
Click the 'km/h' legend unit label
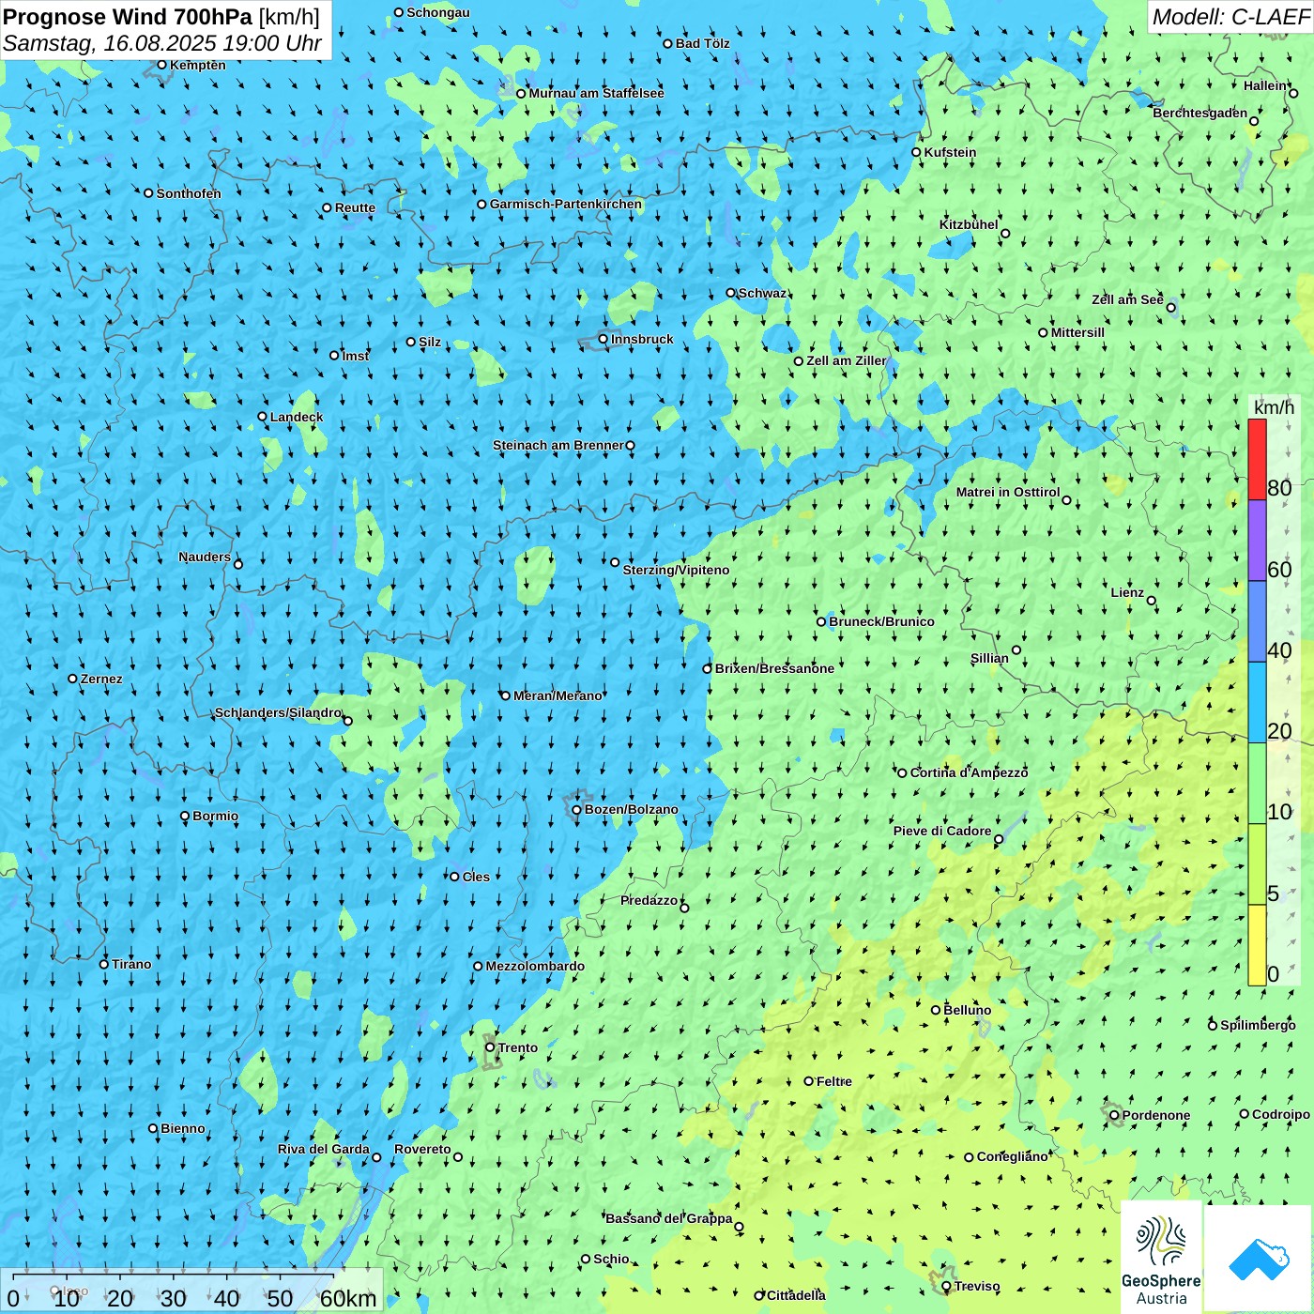[1274, 407]
